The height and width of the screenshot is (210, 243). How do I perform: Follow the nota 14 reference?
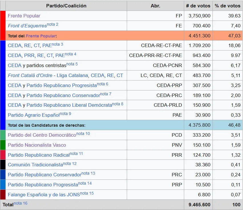(85, 183)
